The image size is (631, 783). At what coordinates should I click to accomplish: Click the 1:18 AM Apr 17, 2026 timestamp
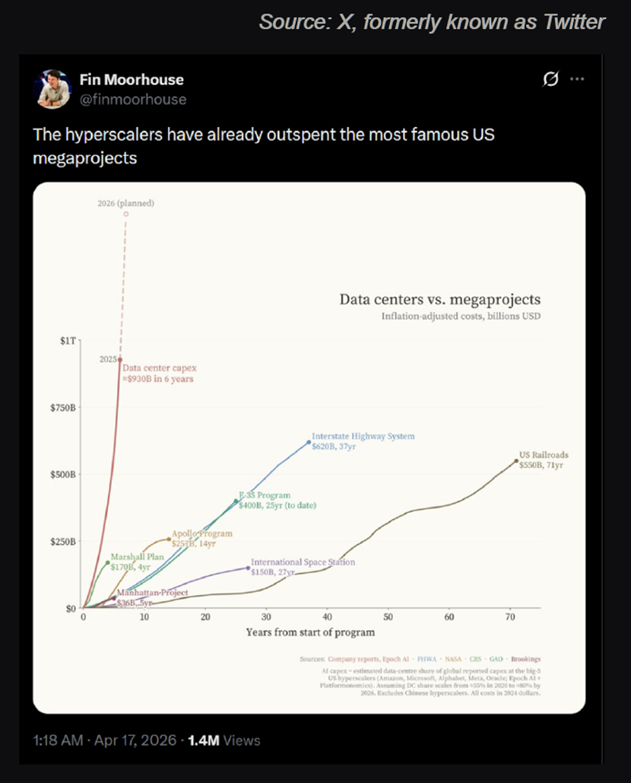[x=105, y=740]
